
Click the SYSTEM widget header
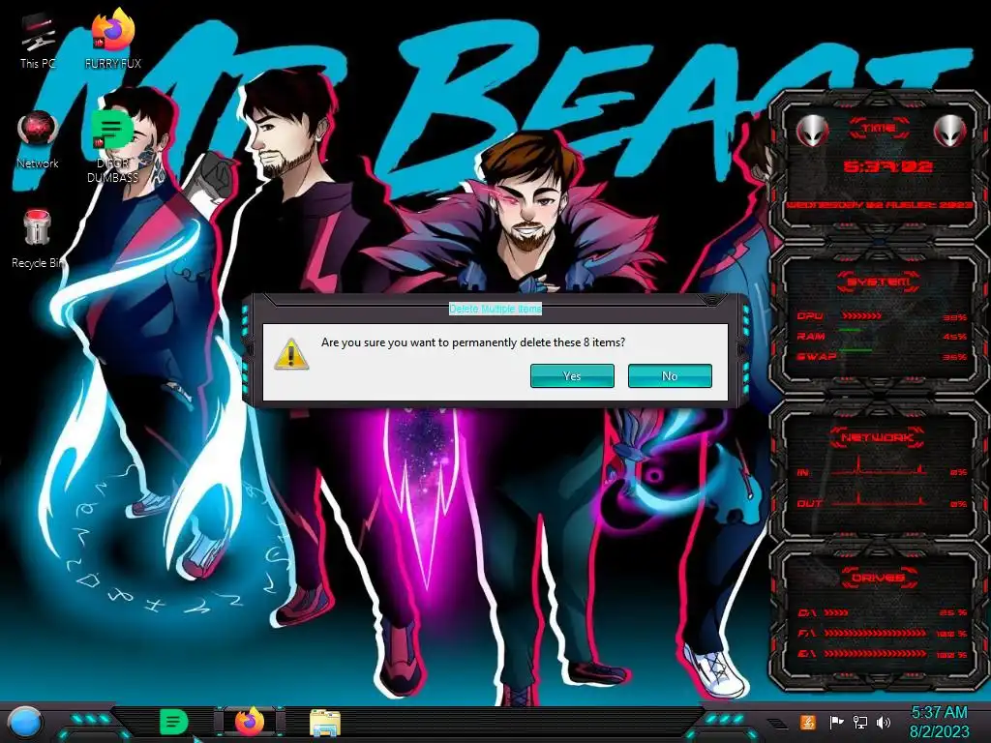pyautogui.click(x=879, y=282)
